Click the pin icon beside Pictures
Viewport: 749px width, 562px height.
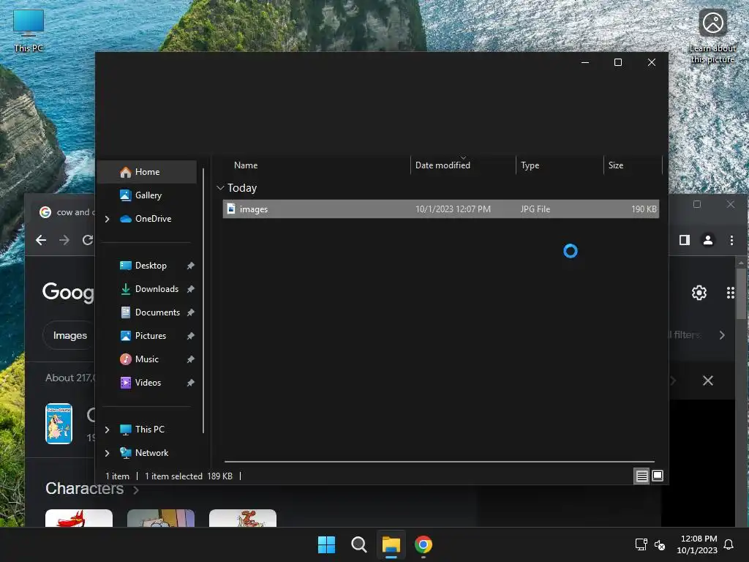pyautogui.click(x=191, y=336)
